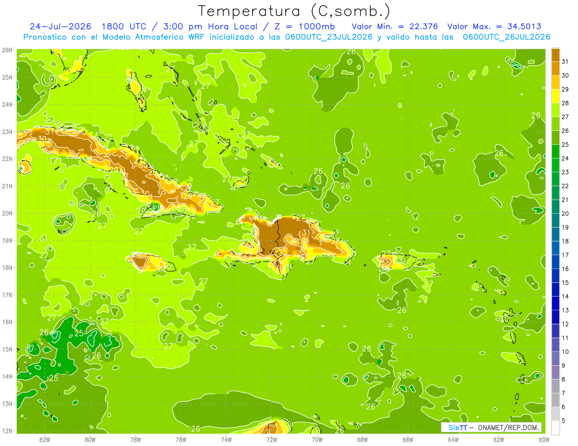578x446 pixels.
Task: Click legend value 24 on the color scale
Action: [565, 158]
